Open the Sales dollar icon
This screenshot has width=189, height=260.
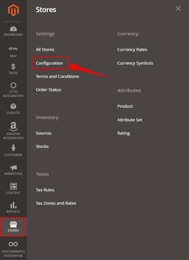(x=13, y=66)
